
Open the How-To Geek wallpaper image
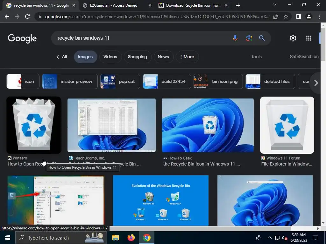coord(208,125)
